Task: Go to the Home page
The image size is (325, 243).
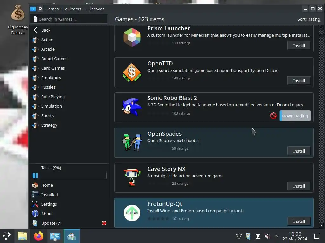Action: (69, 185)
